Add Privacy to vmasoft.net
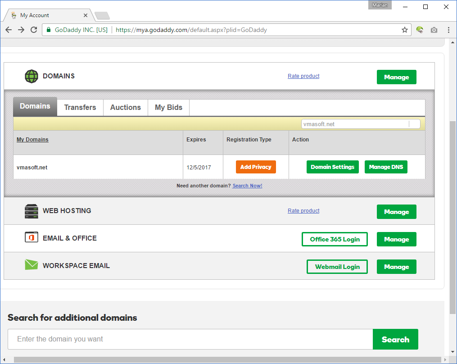 click(256, 167)
